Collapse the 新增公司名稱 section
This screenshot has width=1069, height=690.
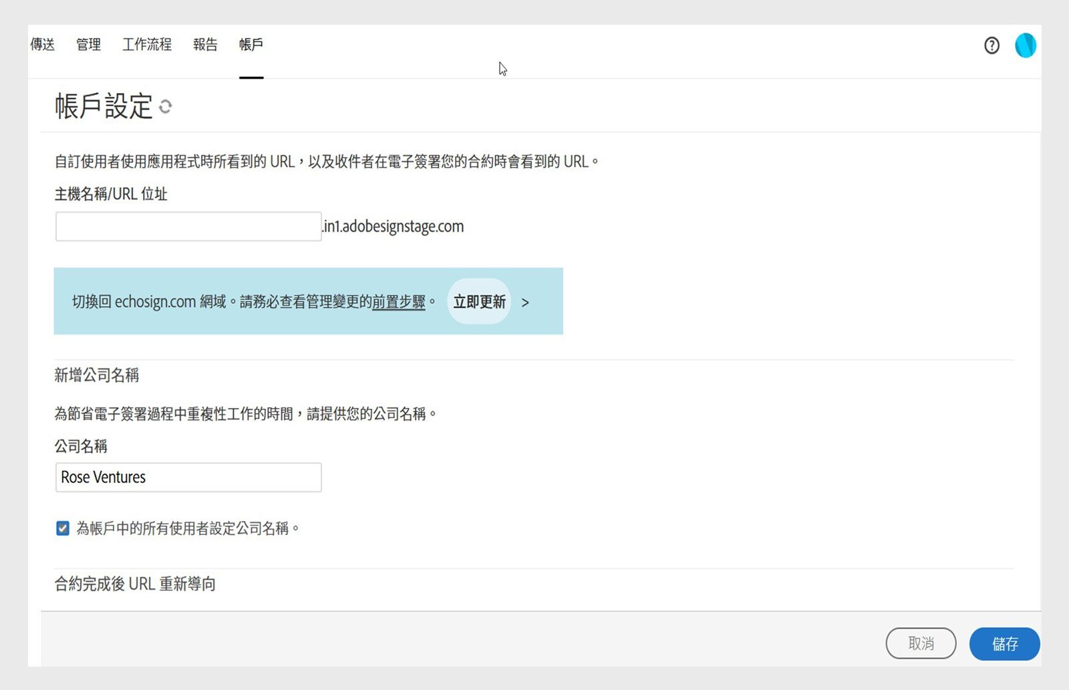(98, 375)
